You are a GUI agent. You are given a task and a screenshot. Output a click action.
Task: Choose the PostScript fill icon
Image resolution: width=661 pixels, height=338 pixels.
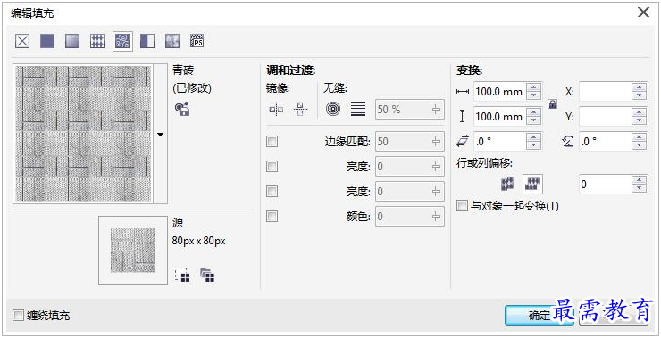[197, 41]
